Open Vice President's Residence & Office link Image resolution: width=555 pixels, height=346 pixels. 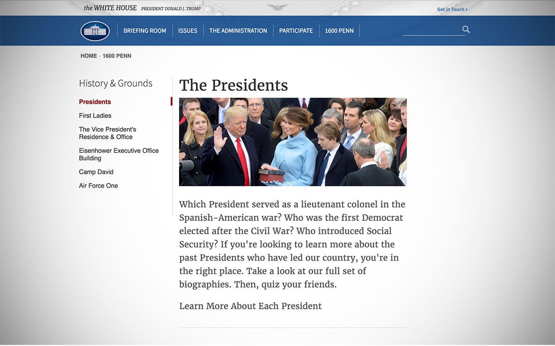tap(107, 133)
